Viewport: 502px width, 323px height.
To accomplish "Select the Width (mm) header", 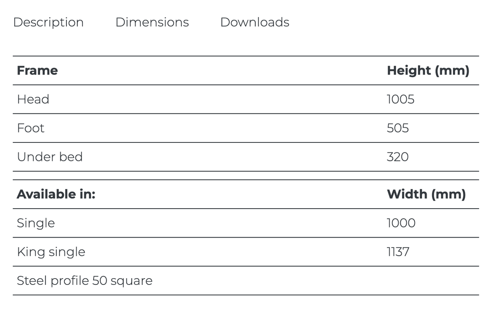I will pyautogui.click(x=426, y=194).
